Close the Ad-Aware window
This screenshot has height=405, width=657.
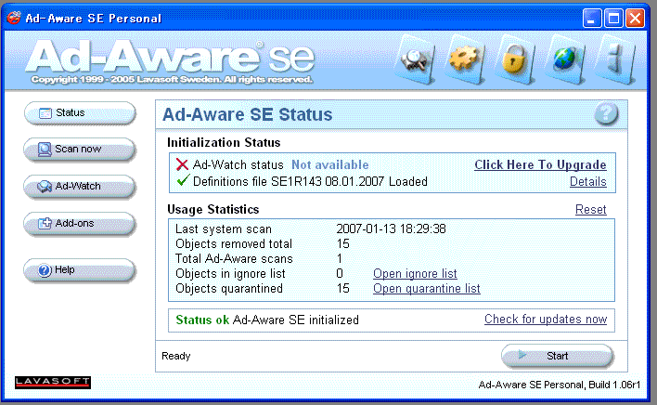point(636,19)
